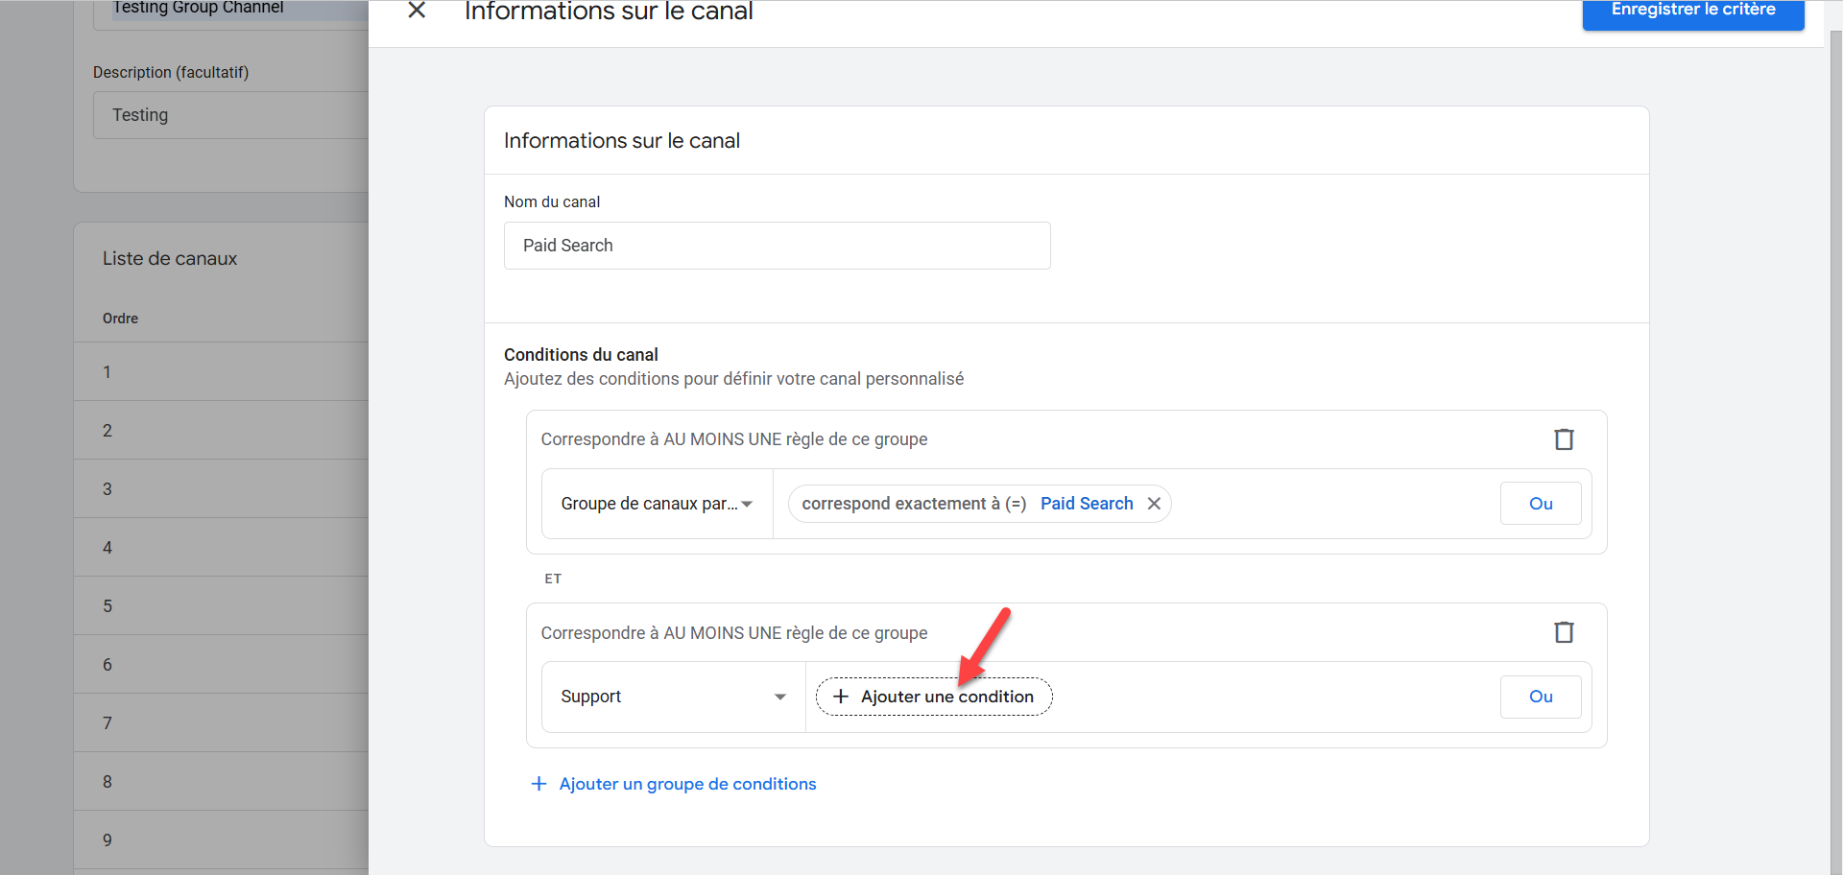Click Ou button in first condition group
This screenshot has width=1843, height=875.
coord(1540,504)
